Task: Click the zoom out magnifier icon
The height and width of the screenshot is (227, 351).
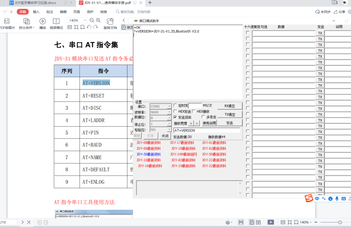Action: [92, 20]
